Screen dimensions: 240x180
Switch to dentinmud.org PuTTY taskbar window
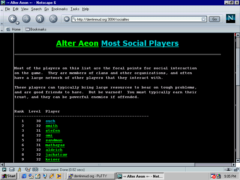[91, 176]
